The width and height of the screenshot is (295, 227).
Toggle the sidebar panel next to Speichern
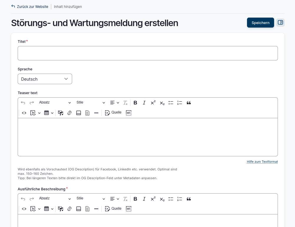click(x=280, y=23)
